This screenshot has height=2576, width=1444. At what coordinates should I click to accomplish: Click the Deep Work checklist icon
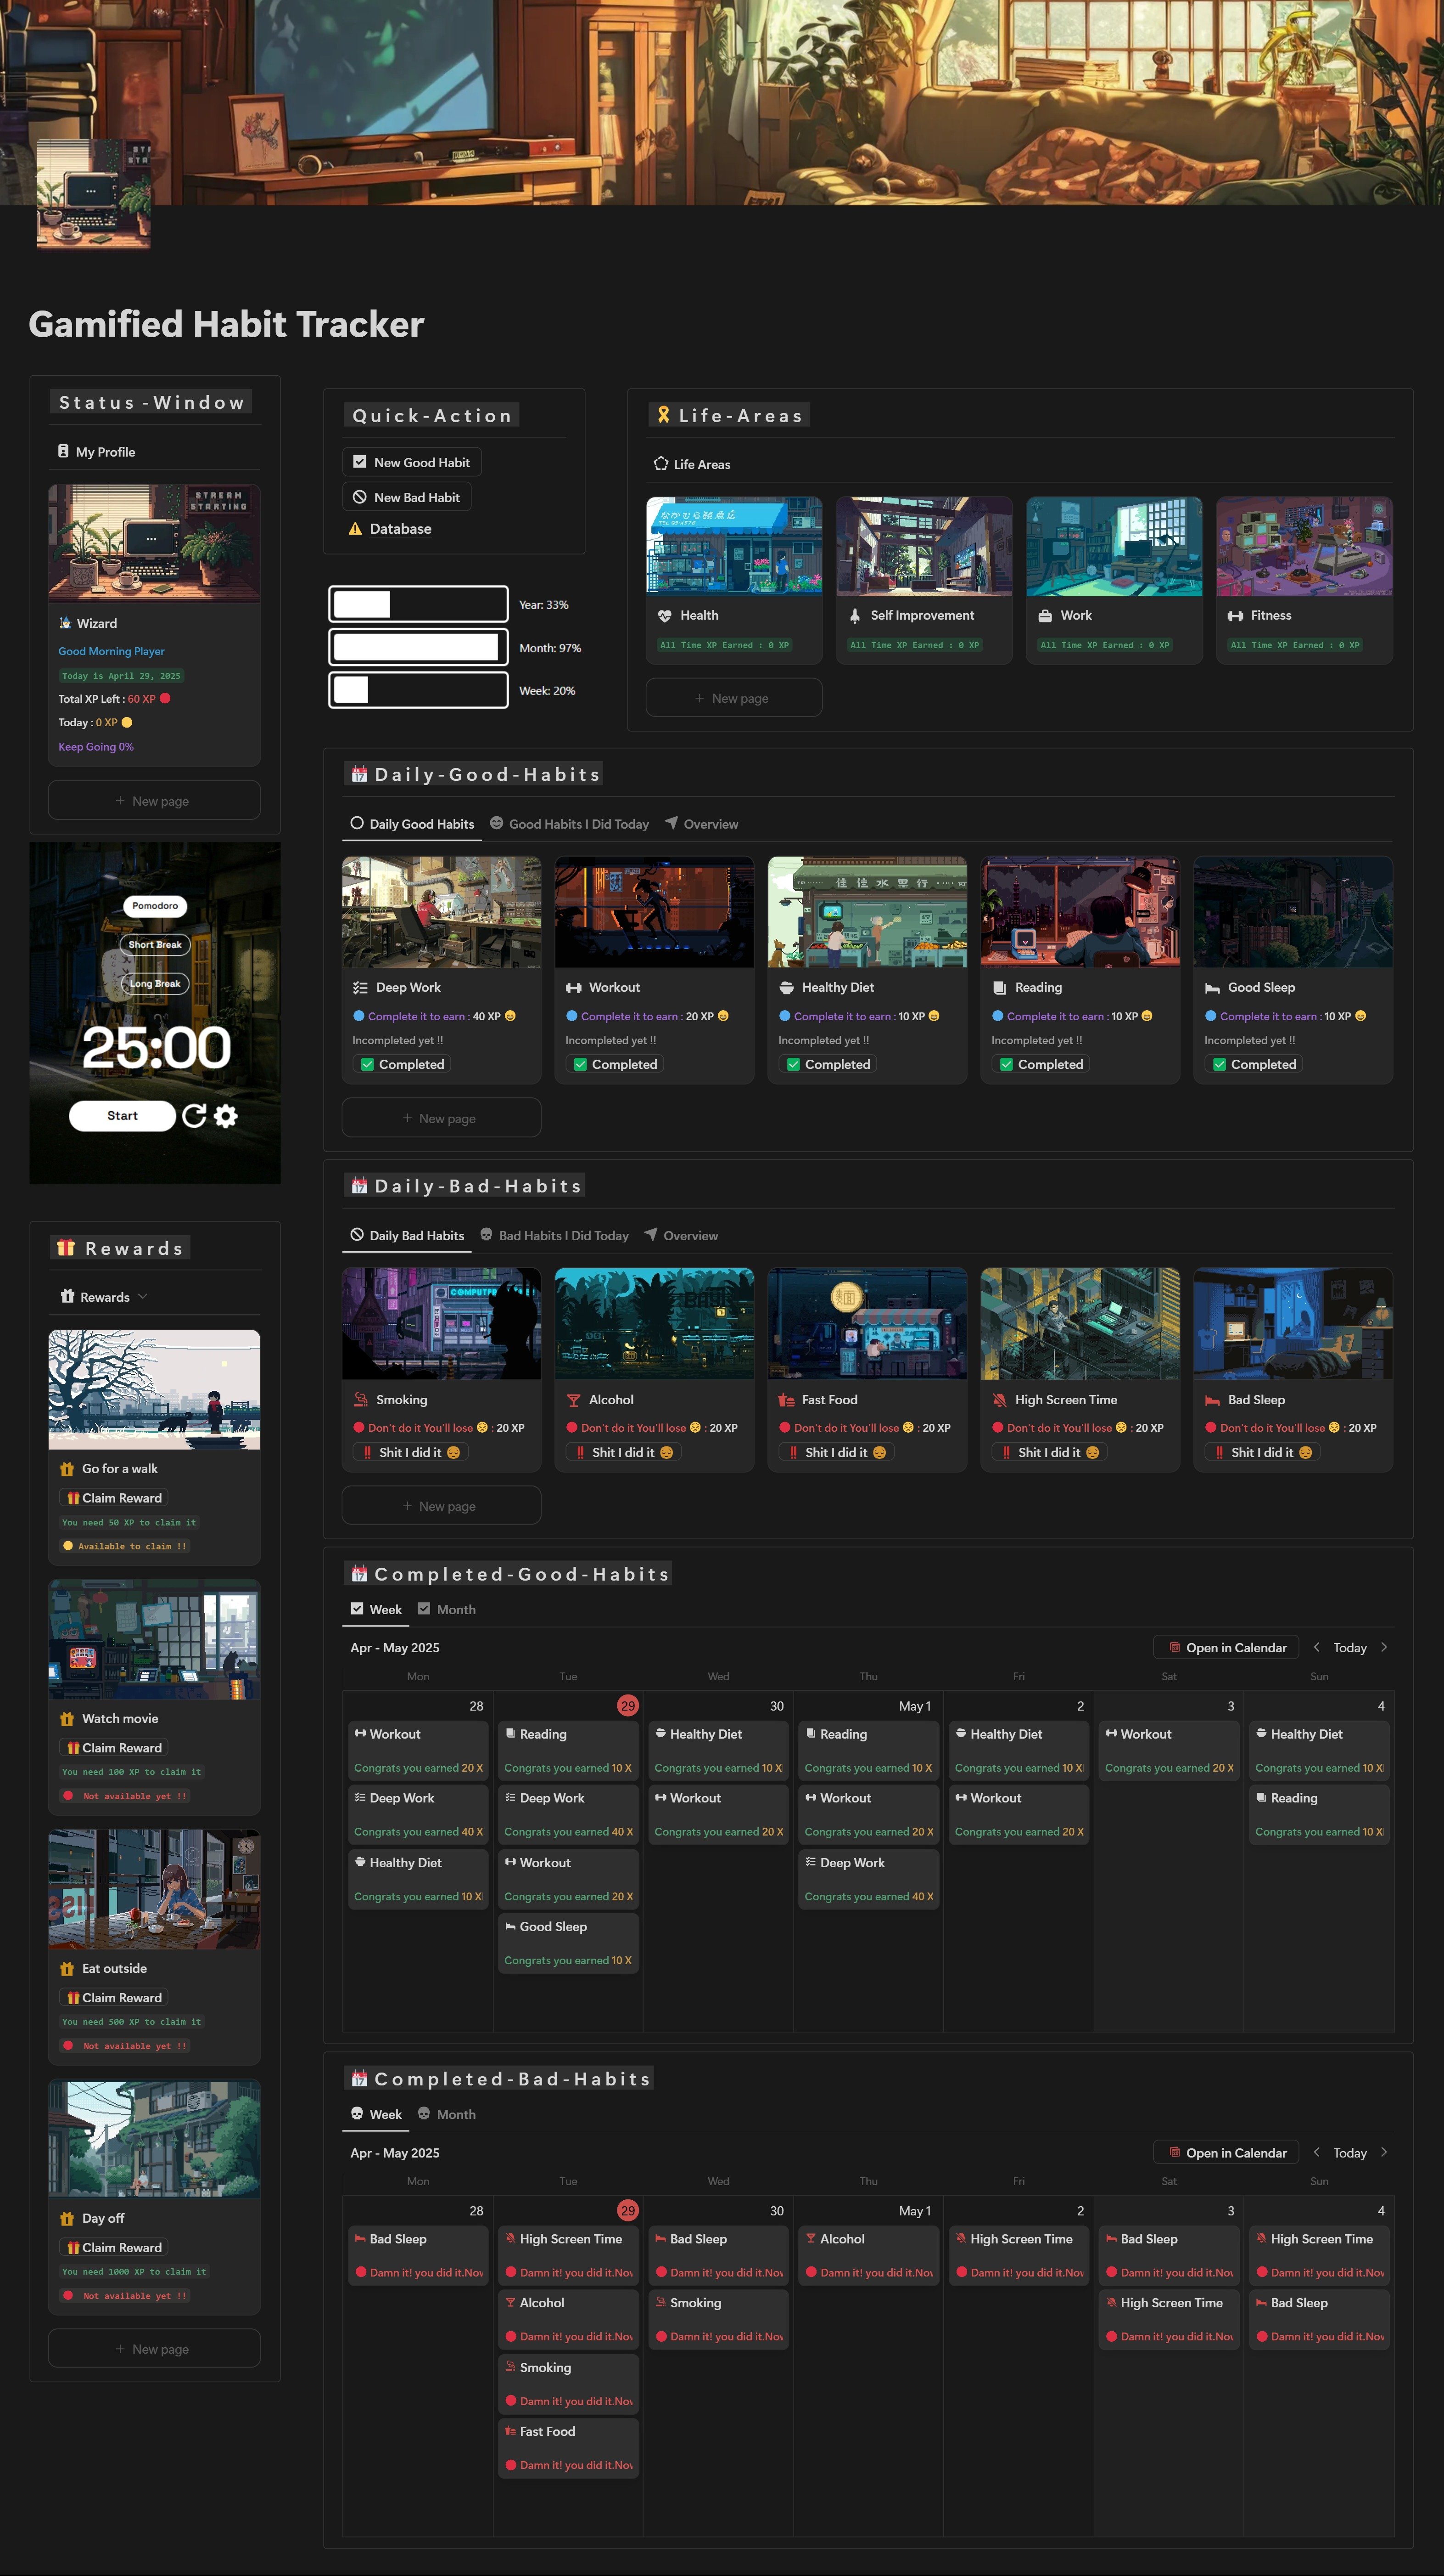361,988
